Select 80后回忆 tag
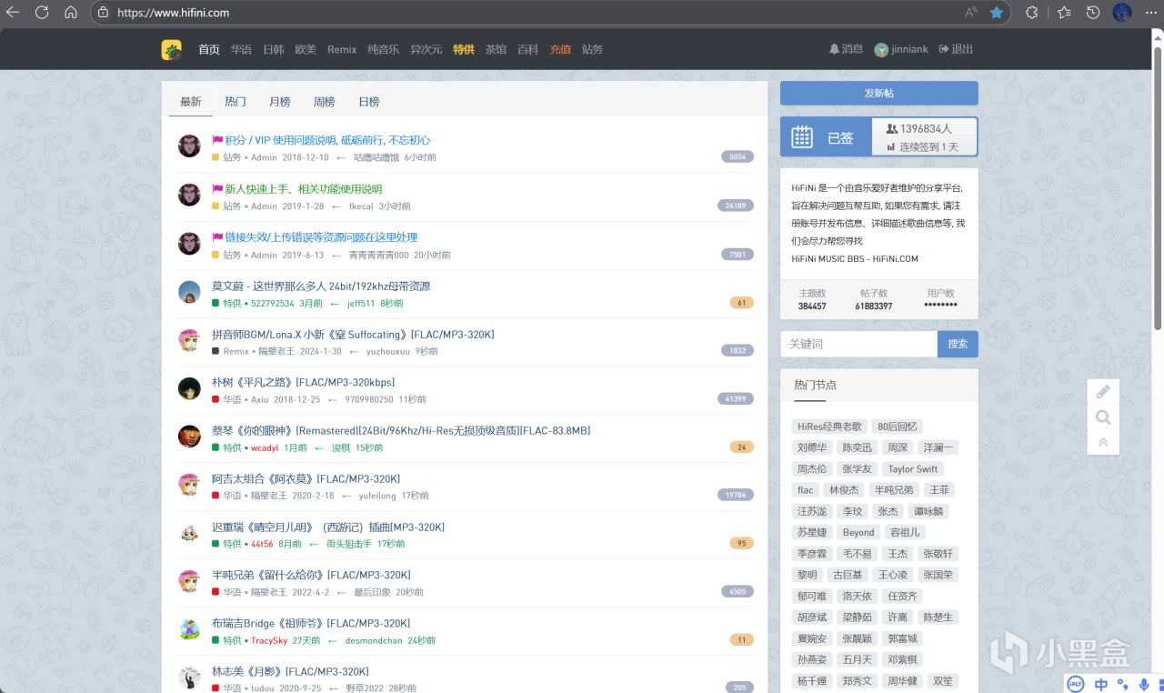 tap(898, 427)
